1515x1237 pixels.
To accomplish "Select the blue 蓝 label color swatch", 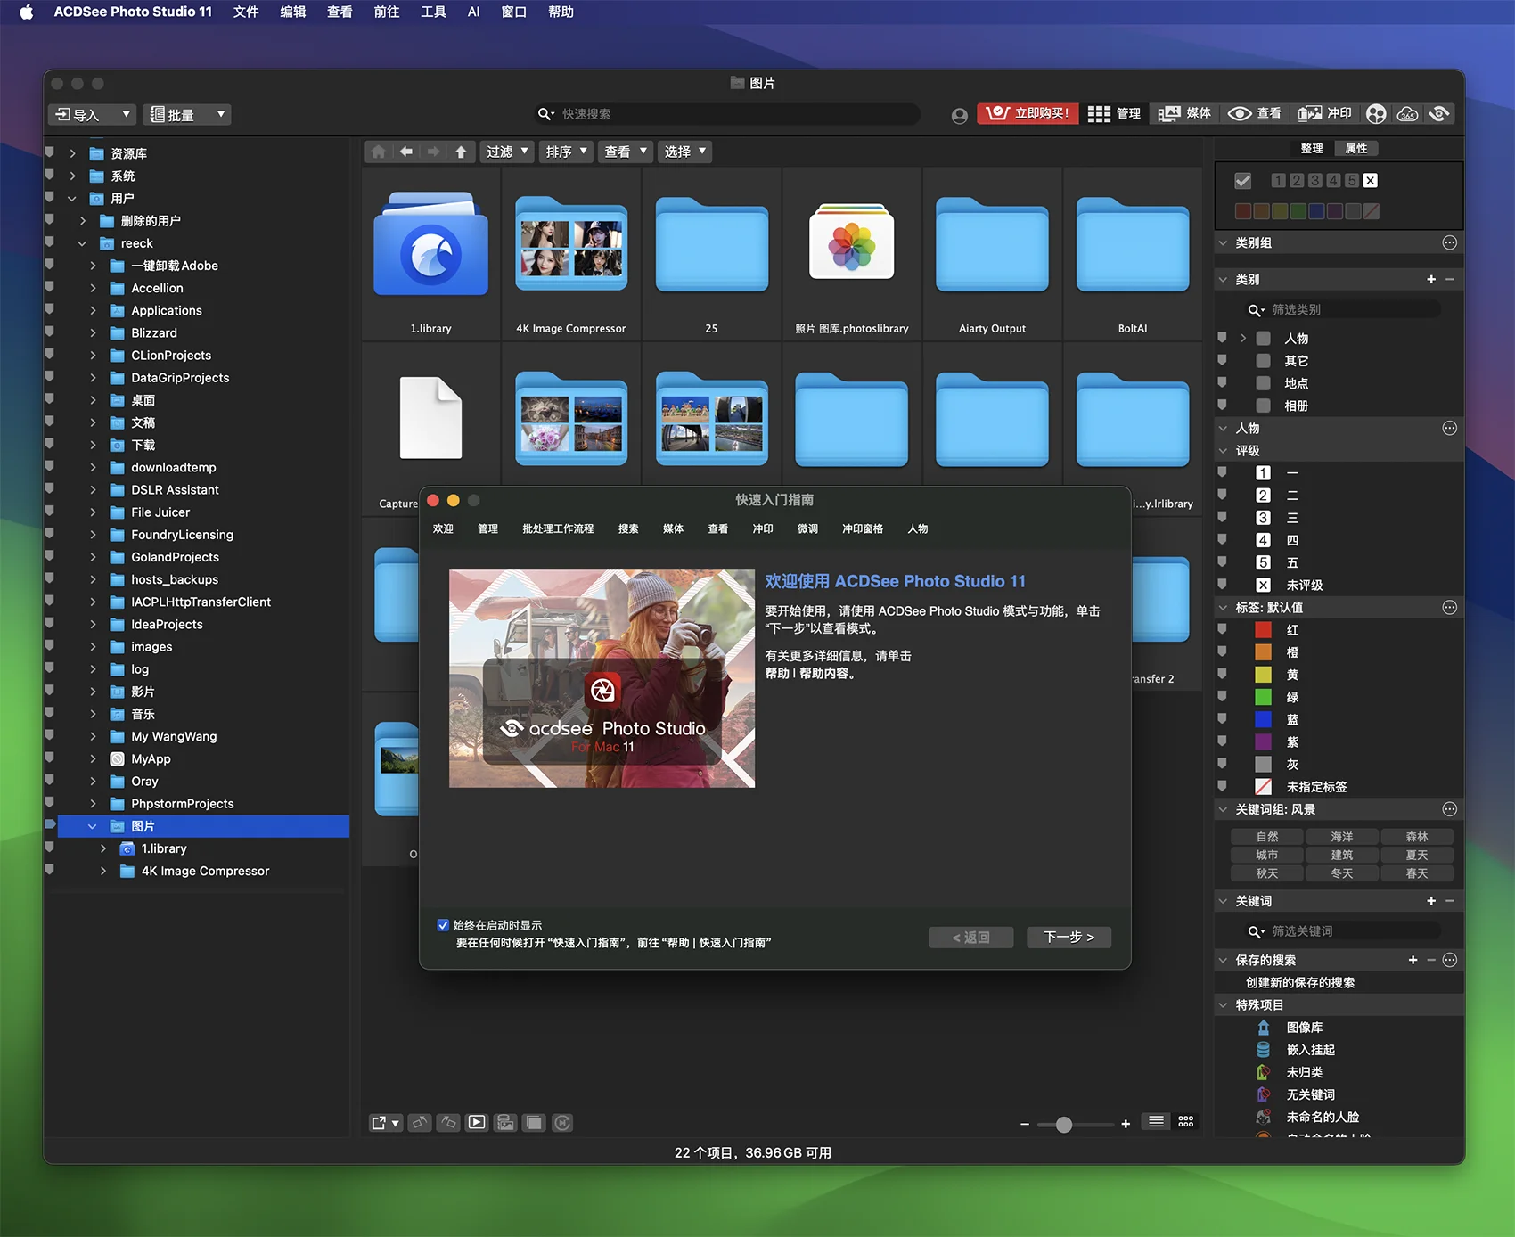I will click(1263, 720).
